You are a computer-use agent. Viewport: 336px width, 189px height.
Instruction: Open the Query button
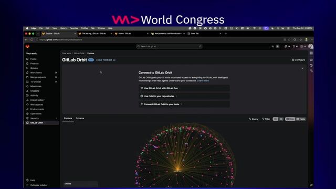(x=254, y=119)
